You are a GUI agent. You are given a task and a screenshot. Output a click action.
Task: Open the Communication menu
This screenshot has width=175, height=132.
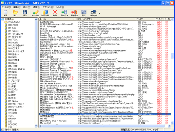(37, 7)
